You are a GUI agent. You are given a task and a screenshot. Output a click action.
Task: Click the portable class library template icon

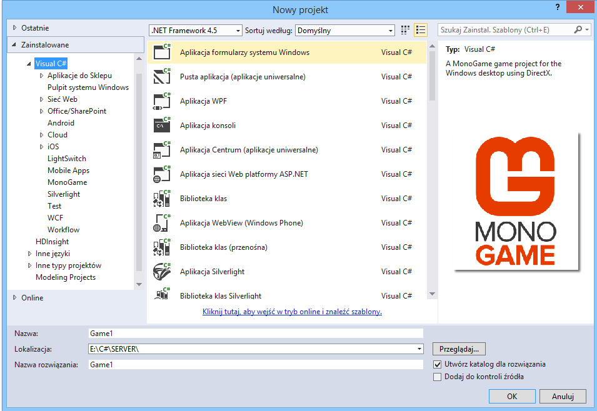pyautogui.click(x=162, y=247)
